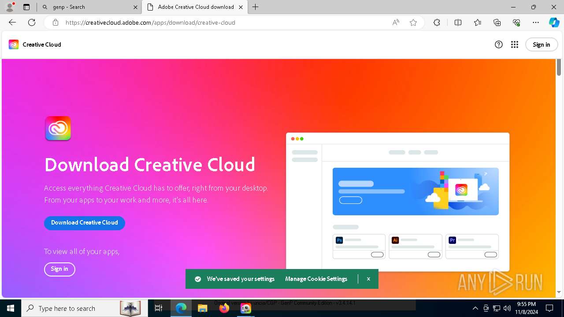Click the "Download Creative Cloud" heading
Viewport: 564px width, 317px height.
tap(150, 165)
